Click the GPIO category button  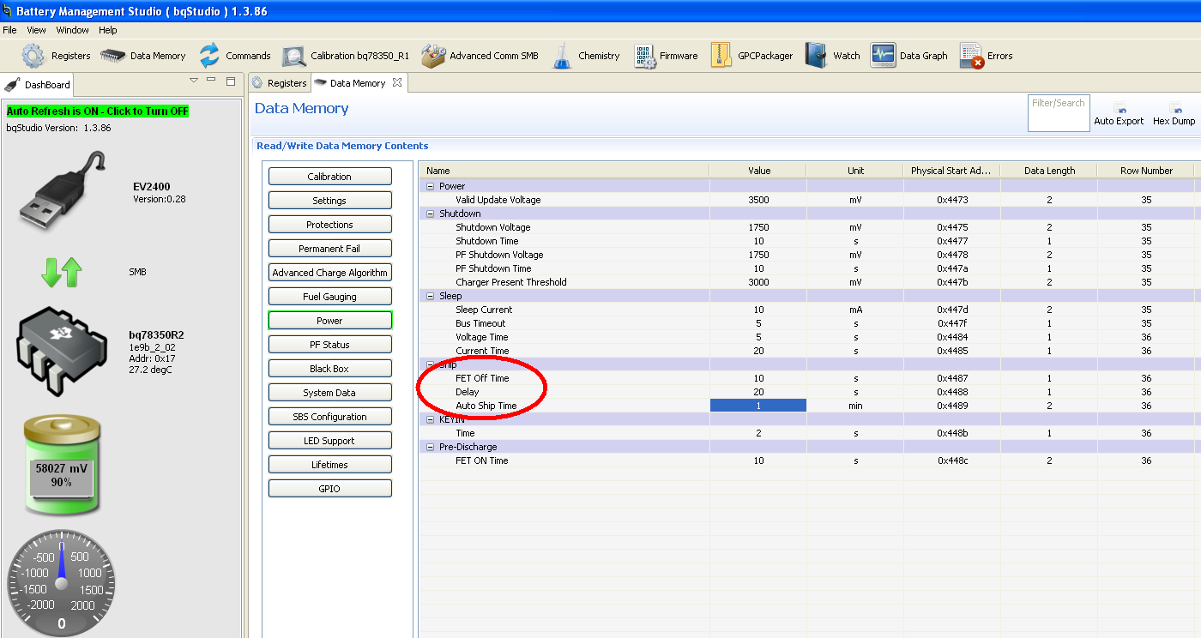pyautogui.click(x=330, y=489)
